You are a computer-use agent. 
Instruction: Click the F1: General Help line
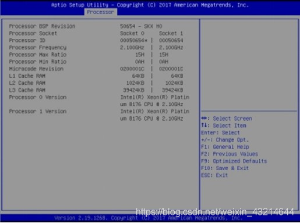[x=225, y=147]
